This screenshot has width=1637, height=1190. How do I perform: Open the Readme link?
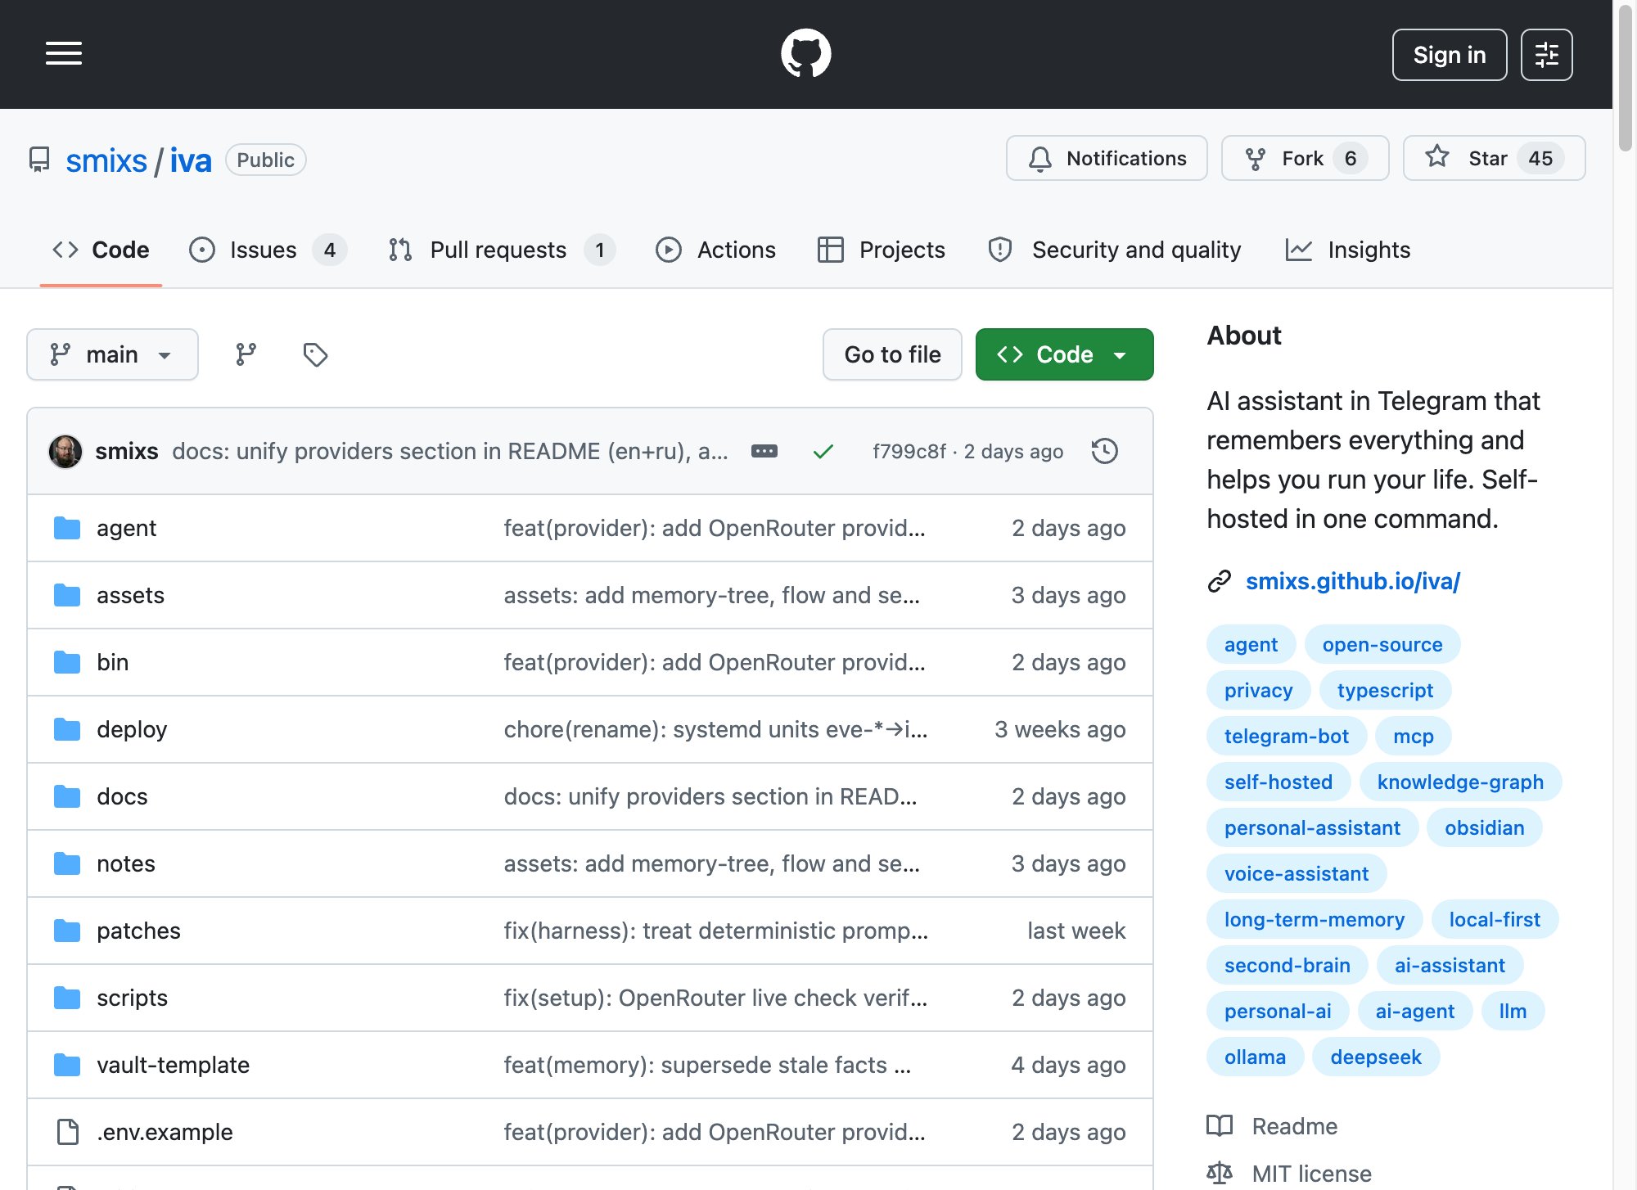pos(1295,1126)
